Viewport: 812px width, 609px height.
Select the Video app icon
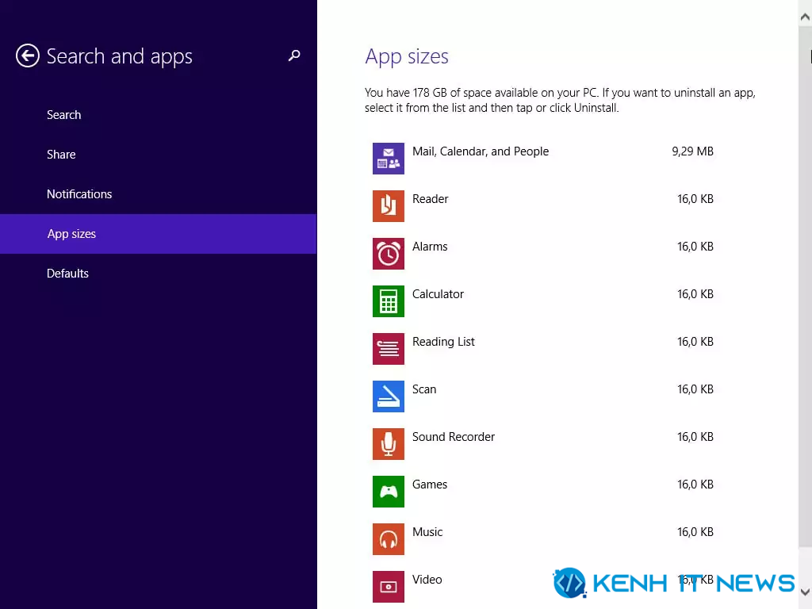point(389,587)
